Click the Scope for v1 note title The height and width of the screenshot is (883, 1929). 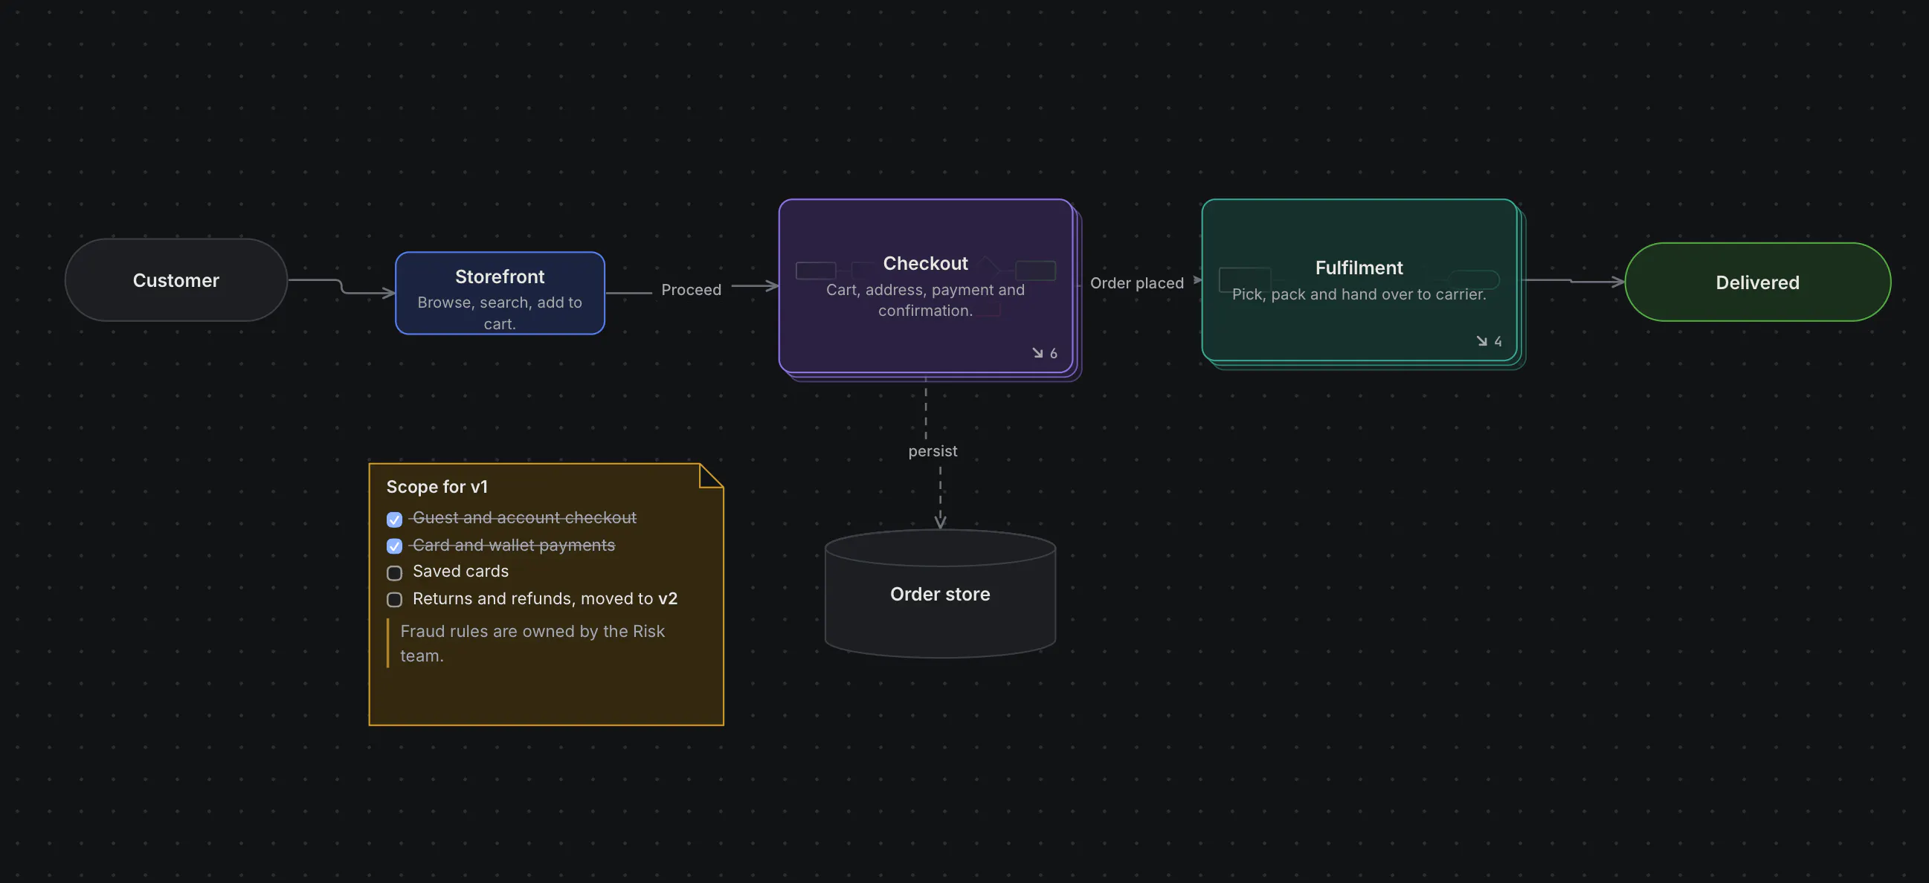coord(437,486)
